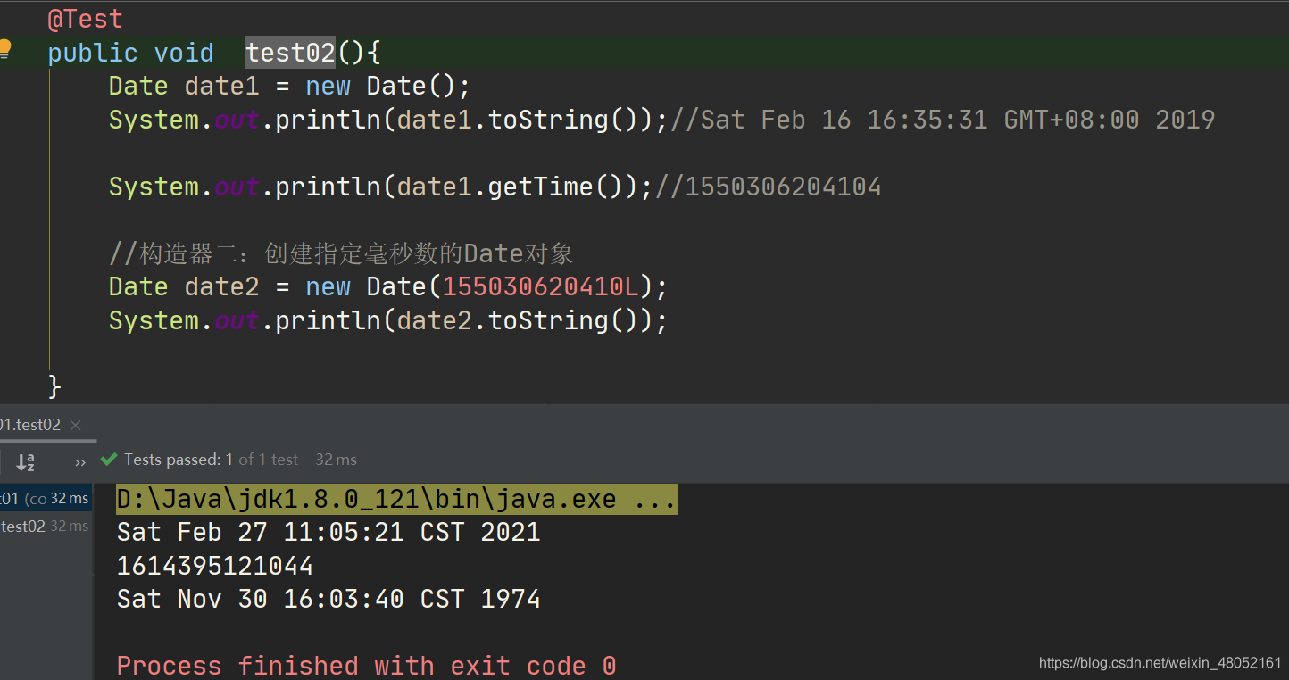Click the test02 method name

290,53
